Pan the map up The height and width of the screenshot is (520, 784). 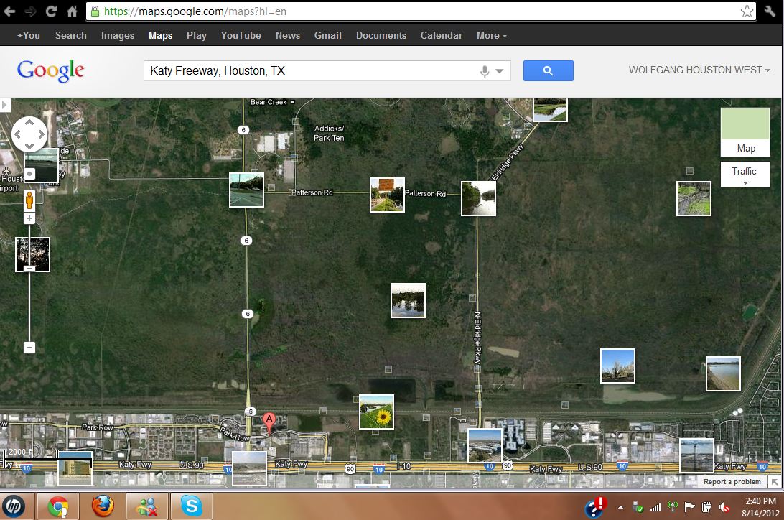coord(29,122)
